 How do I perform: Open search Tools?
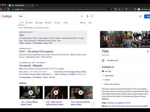pos(90,23)
